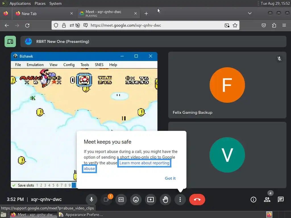Switch to Appearance Preferences taskbar window

point(81,215)
